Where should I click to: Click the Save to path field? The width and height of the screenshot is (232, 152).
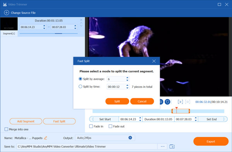[87, 147]
